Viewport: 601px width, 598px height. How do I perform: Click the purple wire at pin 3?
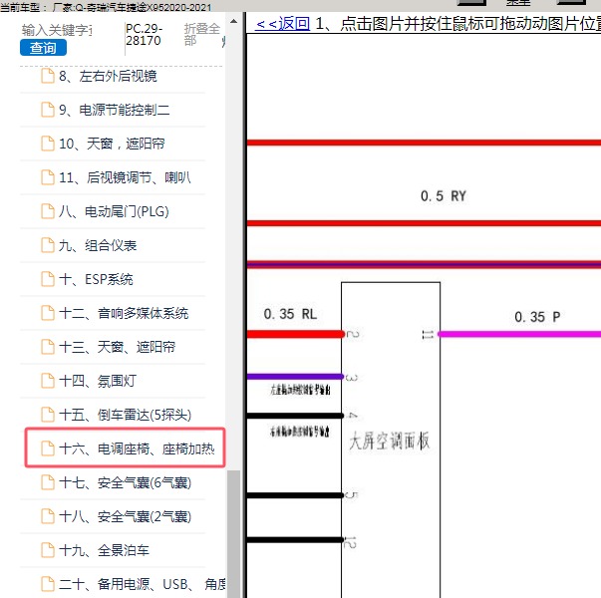point(295,377)
